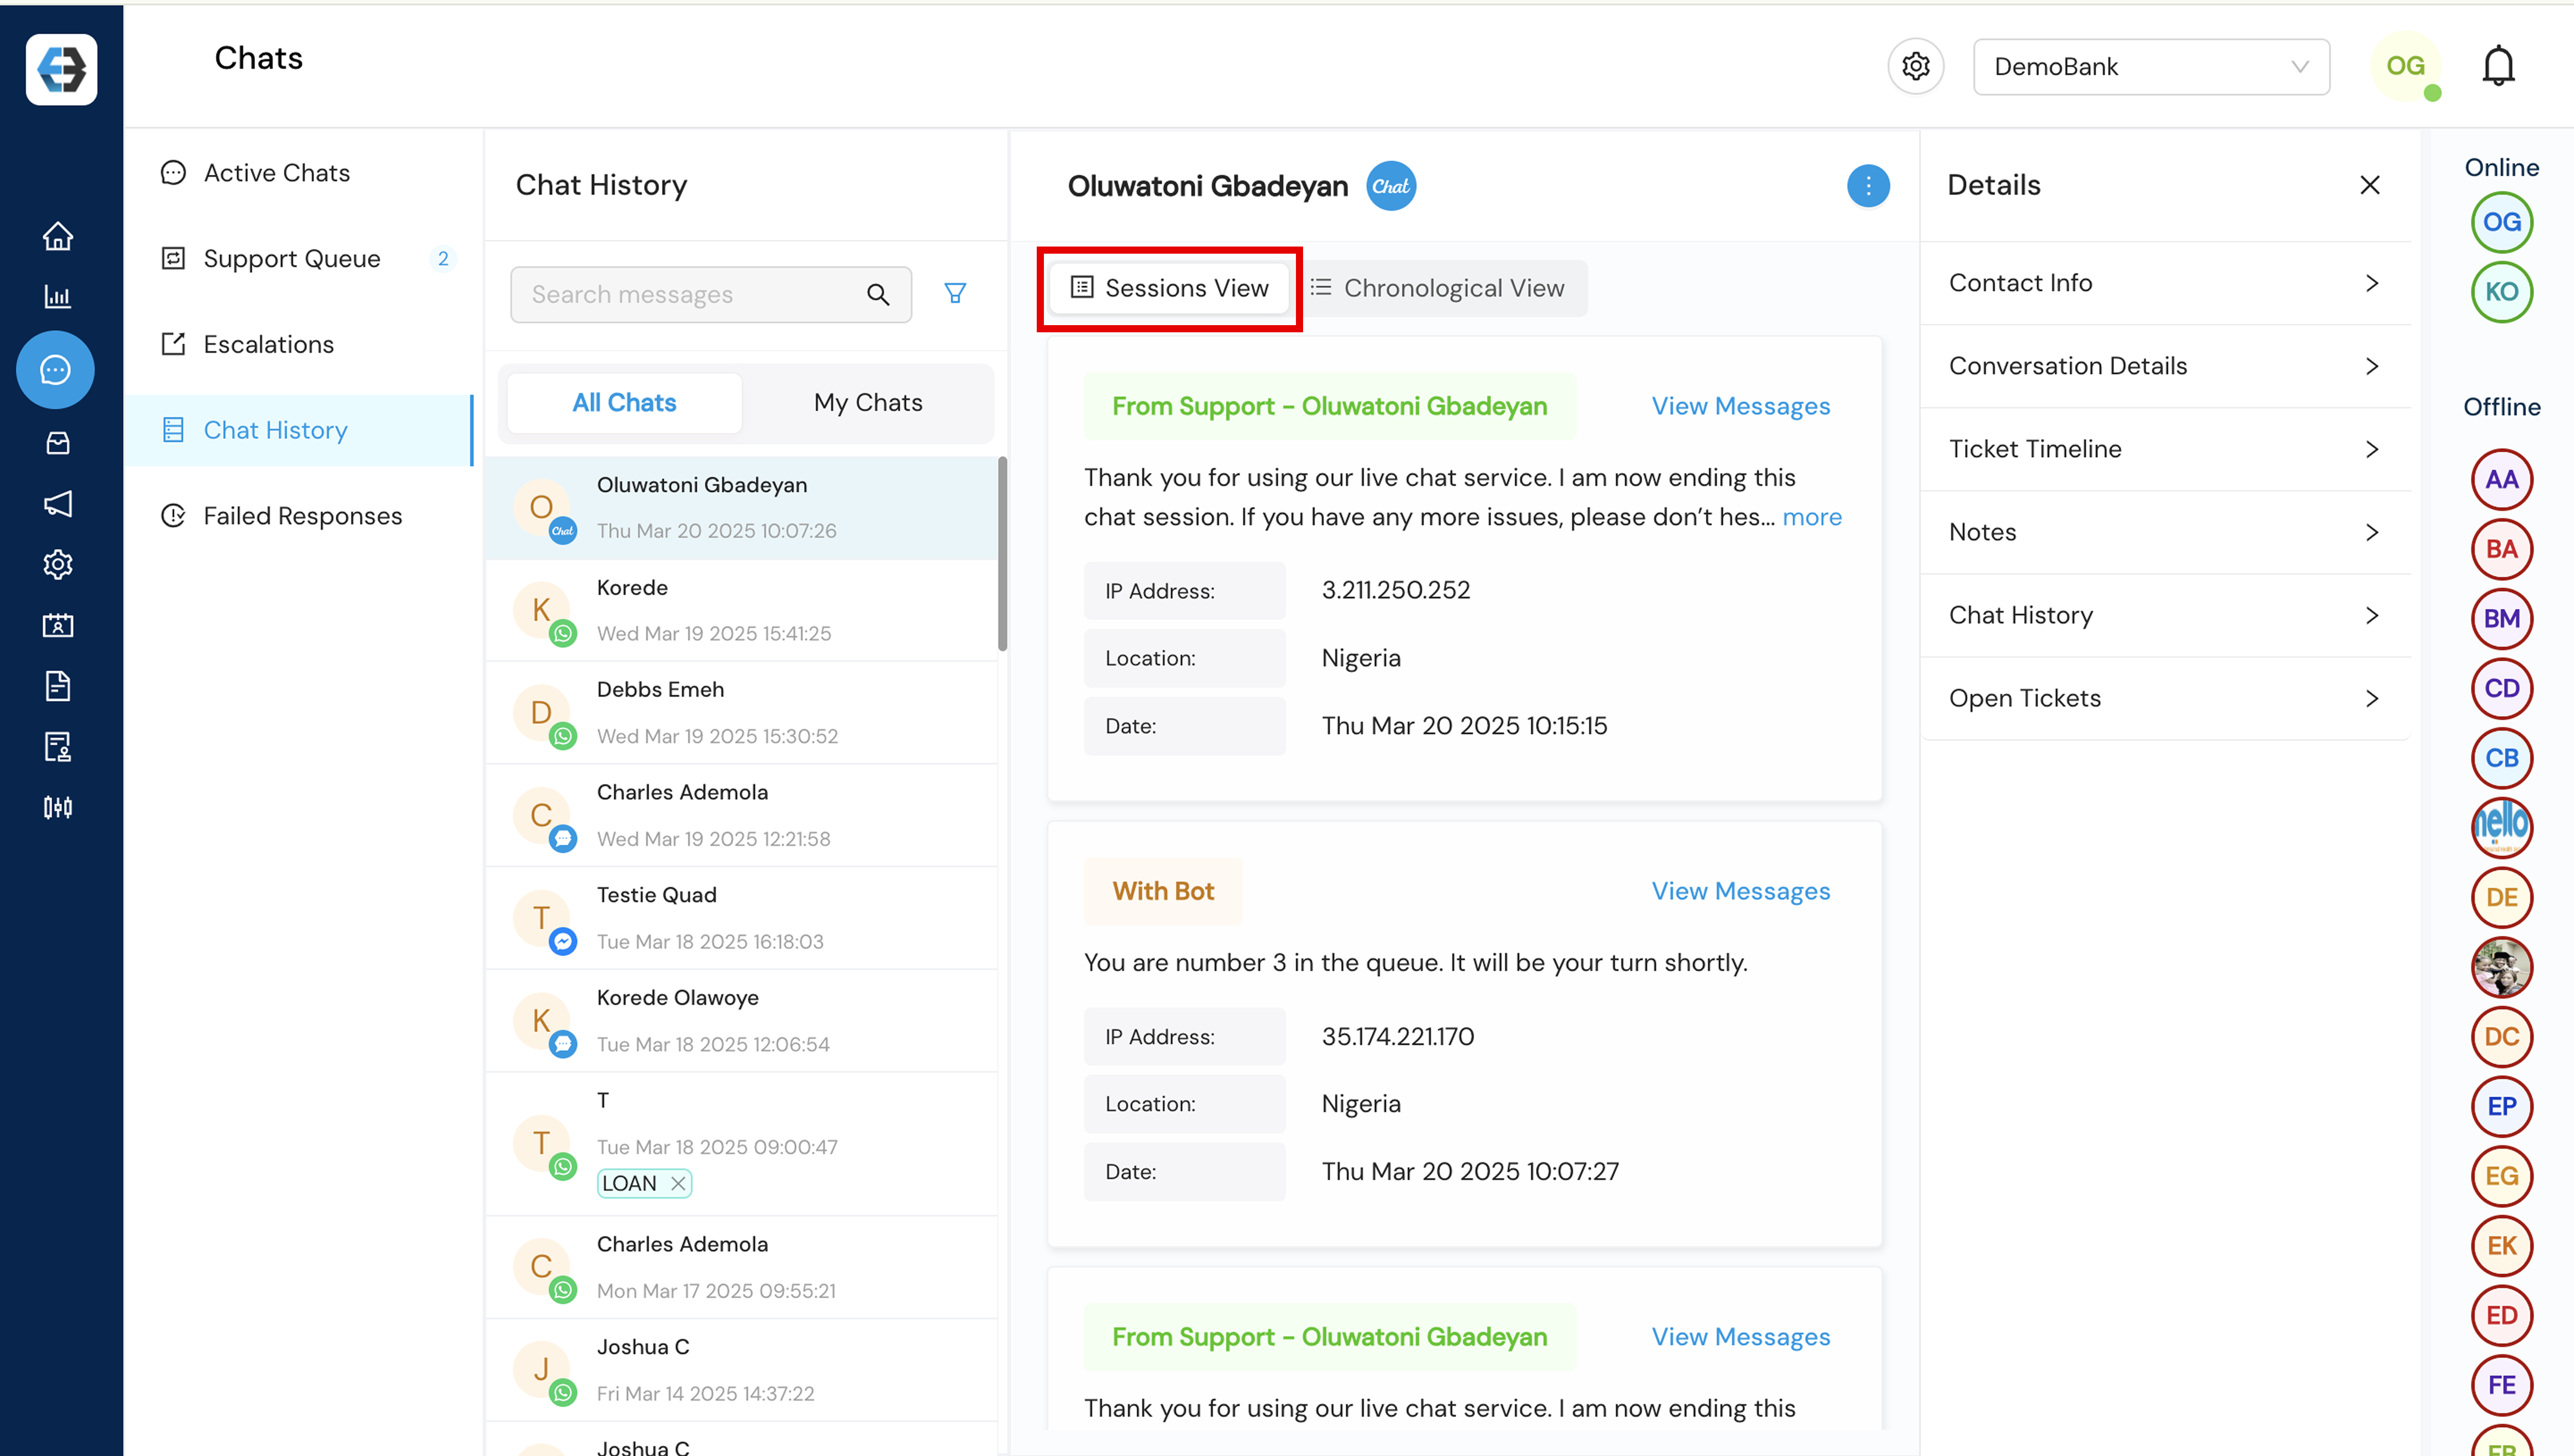Viewport: 2574px width, 1456px height.
Task: Open Charles Ademola chat from Mar 19
Action: click(x=741, y=815)
